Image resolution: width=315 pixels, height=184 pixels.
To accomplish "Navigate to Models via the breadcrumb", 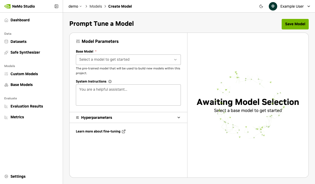I will (96, 6).
